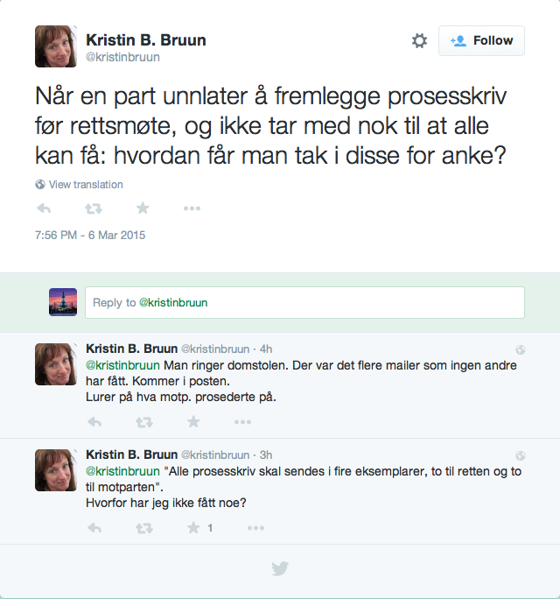560x599 pixels.
Task: Open the gear settings menu on tweet
Action: [419, 40]
